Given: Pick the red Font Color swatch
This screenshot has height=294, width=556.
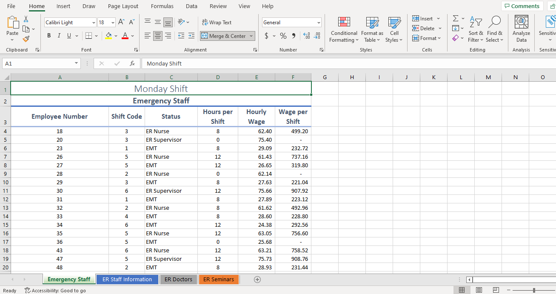Looking at the screenshot, I should point(126,38).
